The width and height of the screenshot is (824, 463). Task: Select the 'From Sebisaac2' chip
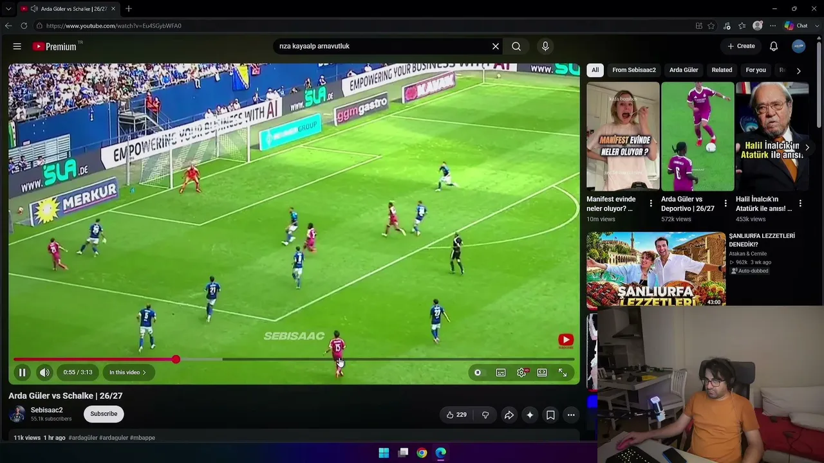click(634, 70)
